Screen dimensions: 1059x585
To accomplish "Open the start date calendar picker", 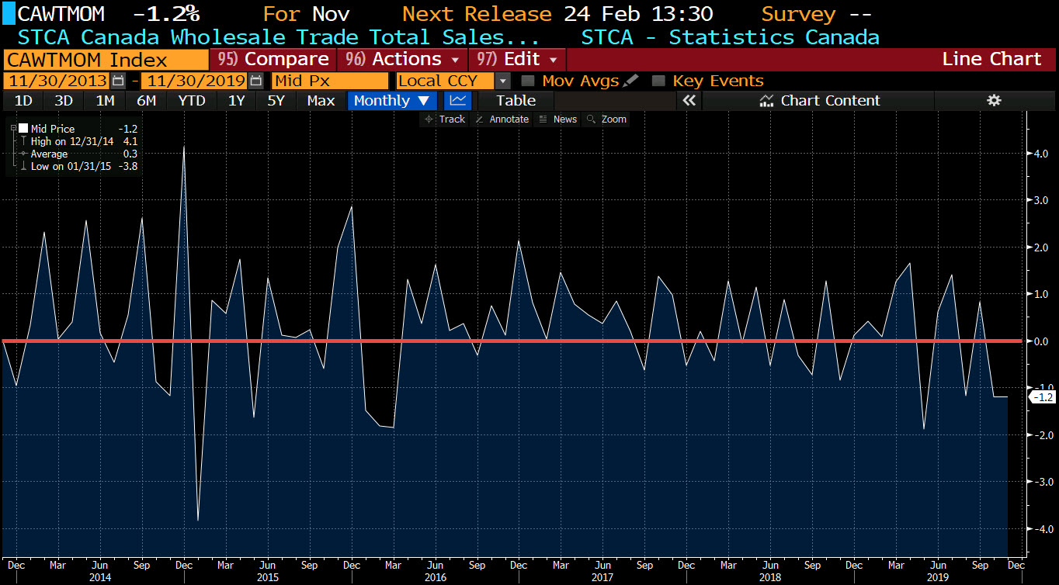I will pyautogui.click(x=118, y=81).
